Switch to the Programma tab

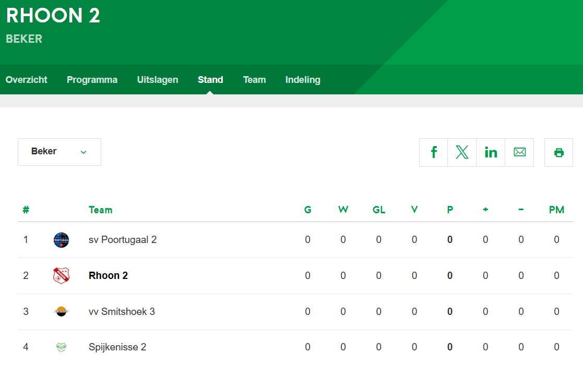click(92, 79)
